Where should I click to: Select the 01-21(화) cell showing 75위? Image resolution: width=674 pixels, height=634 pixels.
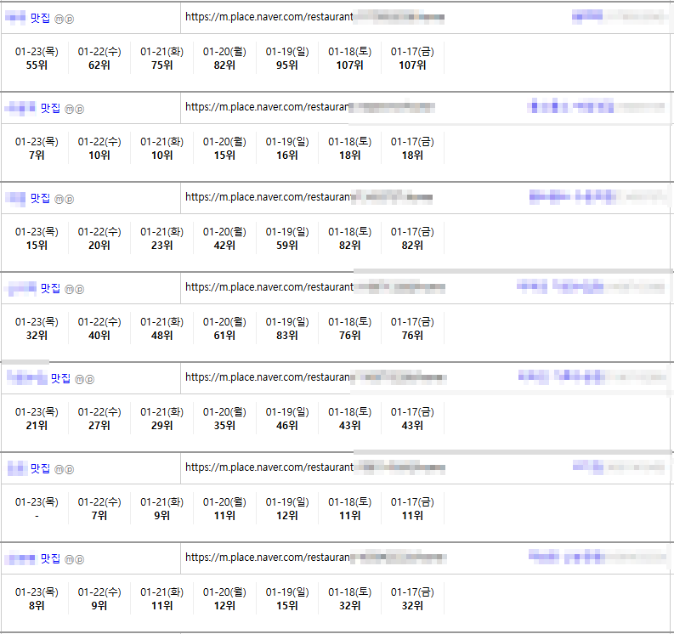tap(161, 58)
